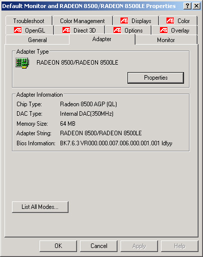
Task: Click the Memory Size value 64 MB
Action: tap(67, 124)
